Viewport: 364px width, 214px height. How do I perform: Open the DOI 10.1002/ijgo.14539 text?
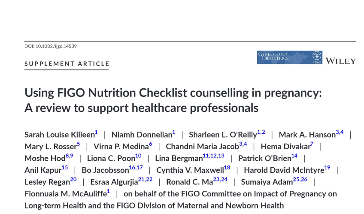pos(51,46)
